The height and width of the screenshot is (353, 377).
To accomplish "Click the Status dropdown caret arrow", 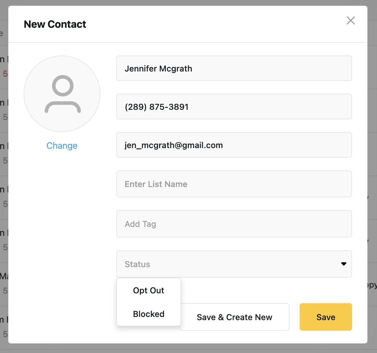I will pos(344,264).
